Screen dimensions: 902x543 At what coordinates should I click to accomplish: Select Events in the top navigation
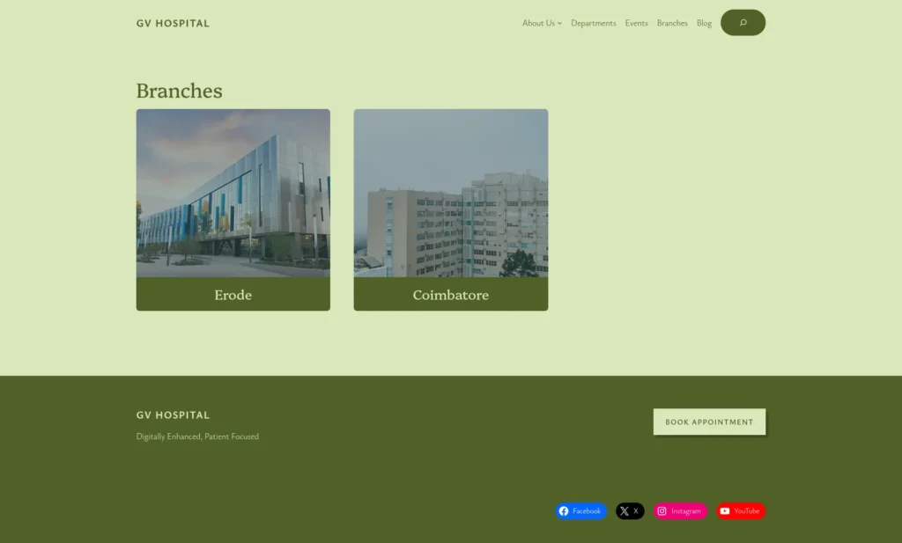click(636, 24)
